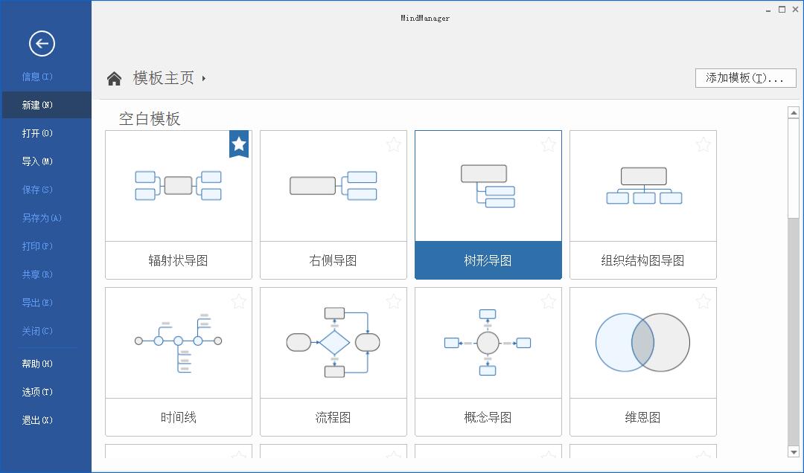Unfavorite the 辐射状导图 template star
Viewport: 804px width, 473px height.
238,144
